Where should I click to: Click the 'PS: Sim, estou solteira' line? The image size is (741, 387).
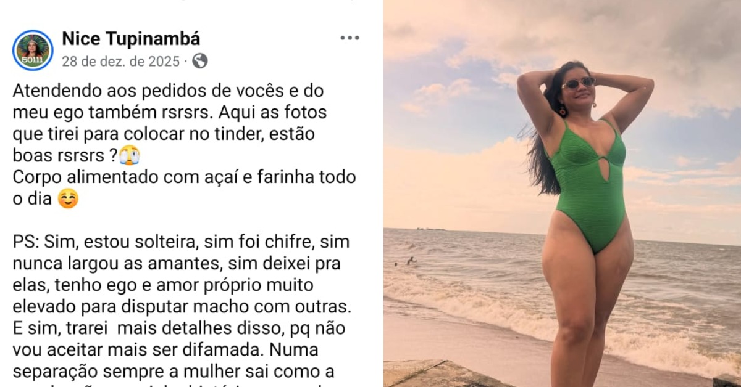coord(181,242)
